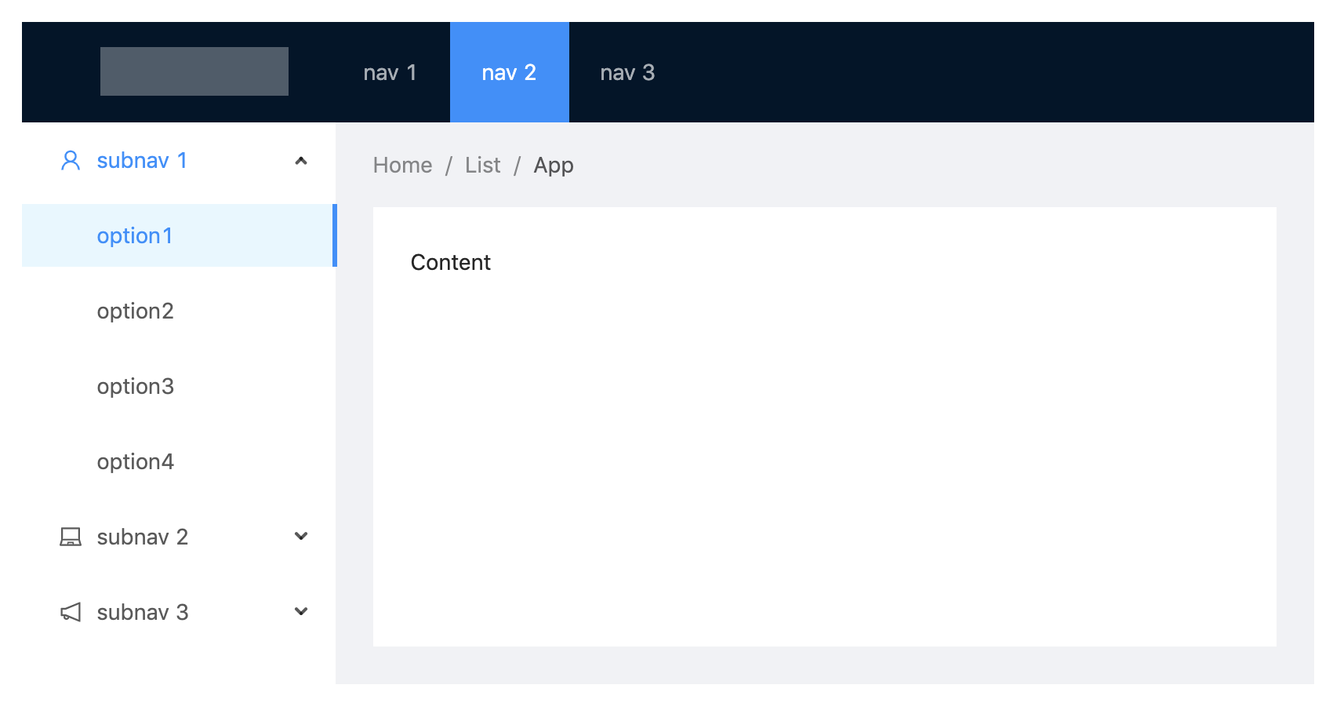Switch to the nav 1 tab
The height and width of the screenshot is (703, 1333).
click(390, 73)
